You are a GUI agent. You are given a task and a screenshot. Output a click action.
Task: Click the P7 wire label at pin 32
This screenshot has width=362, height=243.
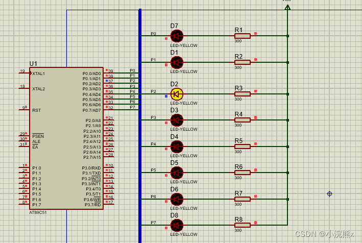pos(132,107)
